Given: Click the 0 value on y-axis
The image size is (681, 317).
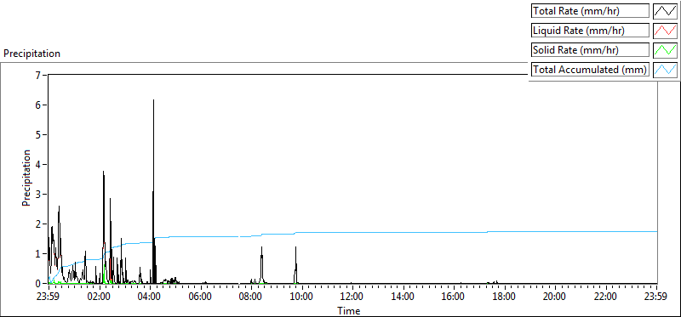Looking at the screenshot, I should click(x=37, y=283).
